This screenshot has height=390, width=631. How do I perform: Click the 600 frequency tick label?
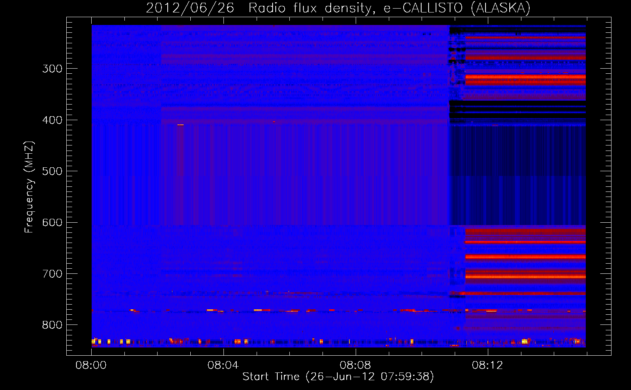coord(52,223)
